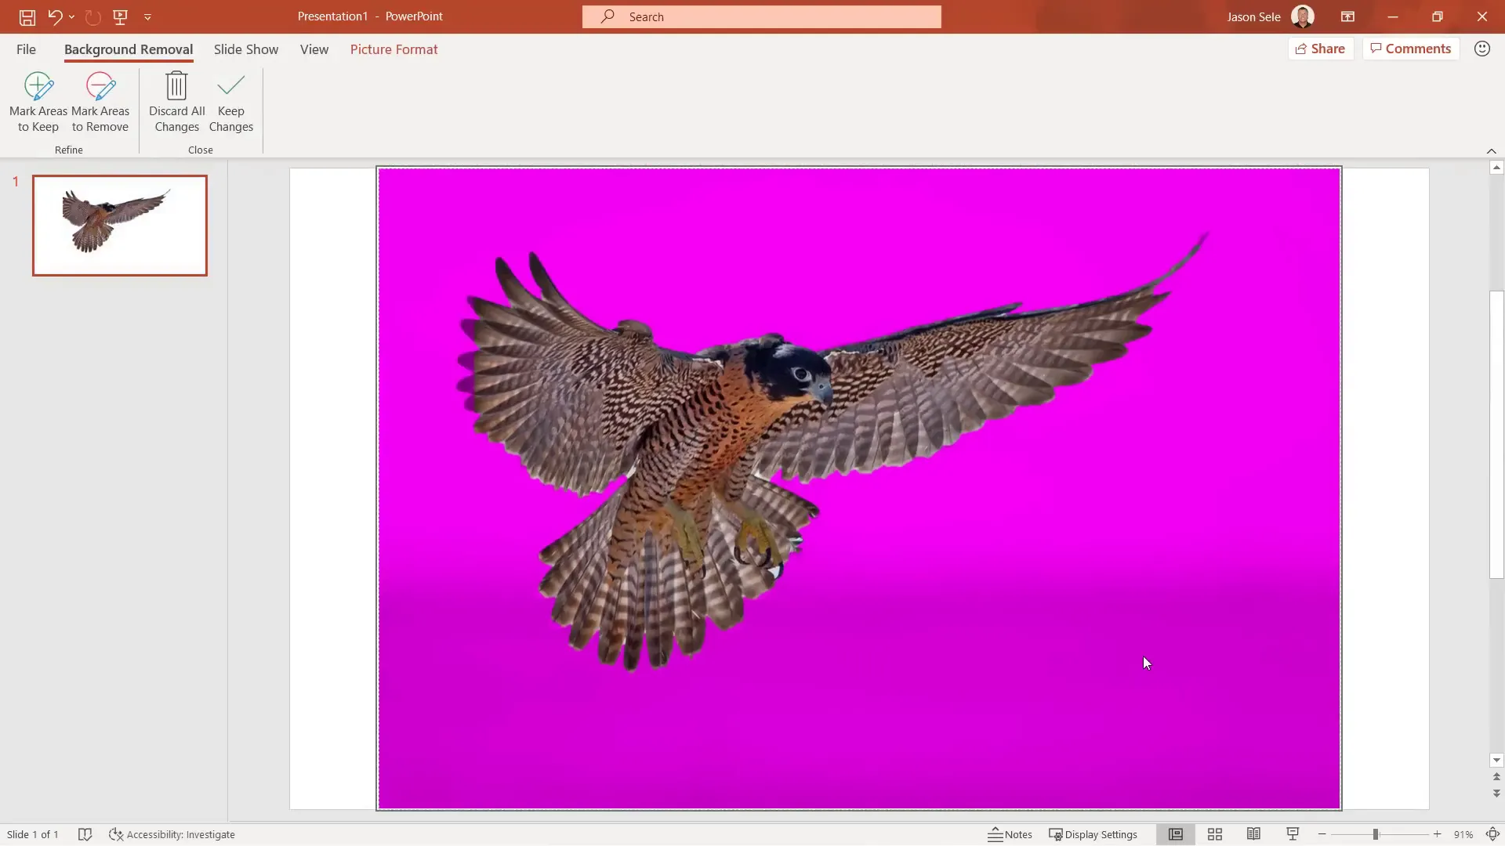The image size is (1505, 846).
Task: Click the 91% zoom level
Action: (1463, 834)
